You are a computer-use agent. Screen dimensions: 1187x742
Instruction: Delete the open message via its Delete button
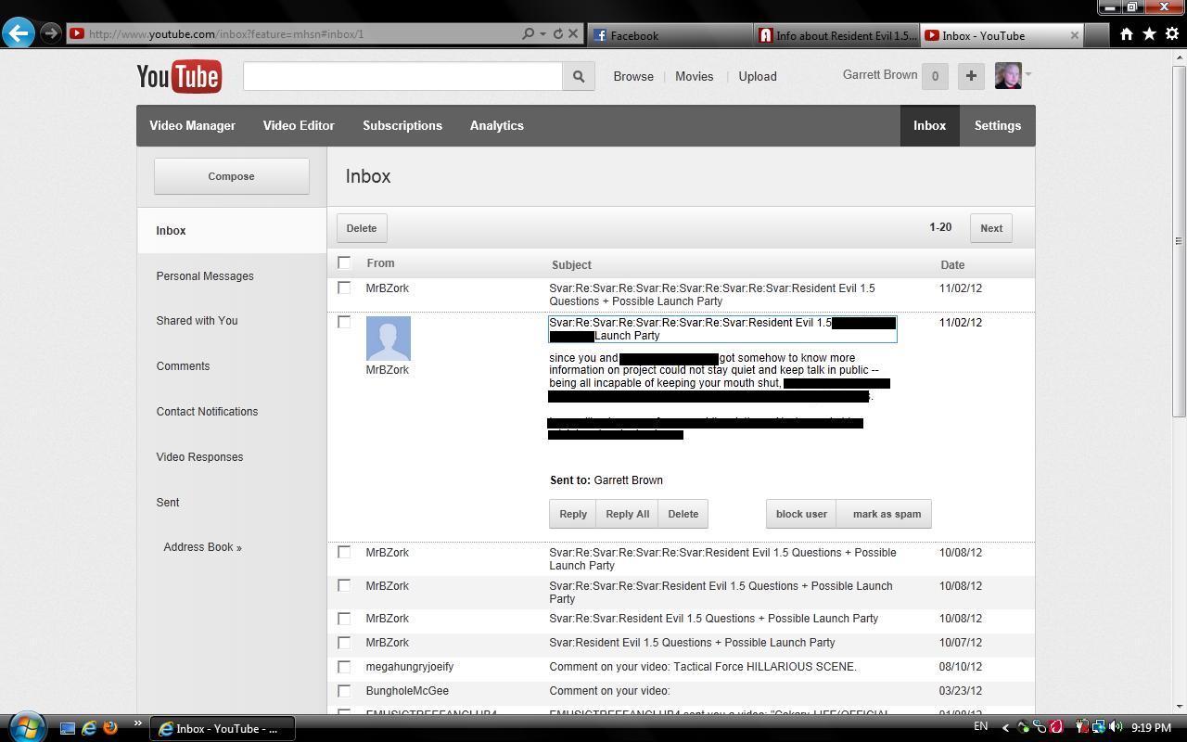tap(683, 514)
